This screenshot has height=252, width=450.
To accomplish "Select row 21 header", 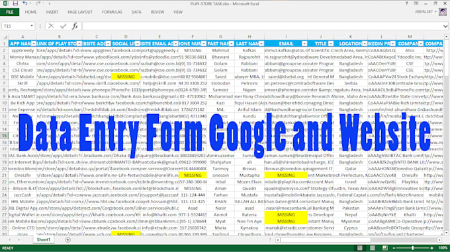I will click(x=4, y=175).
